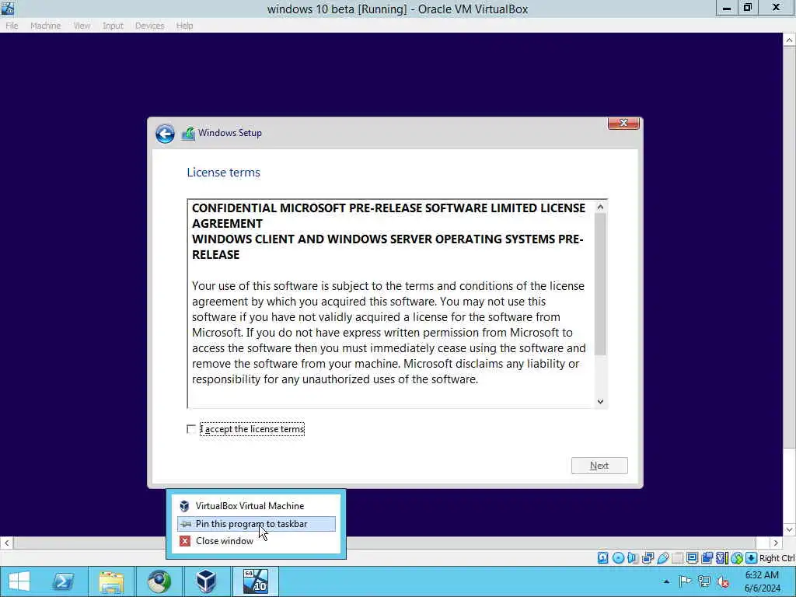Image resolution: width=796 pixels, height=597 pixels.
Task: Click the mouse integration status icon
Action: [x=737, y=558]
